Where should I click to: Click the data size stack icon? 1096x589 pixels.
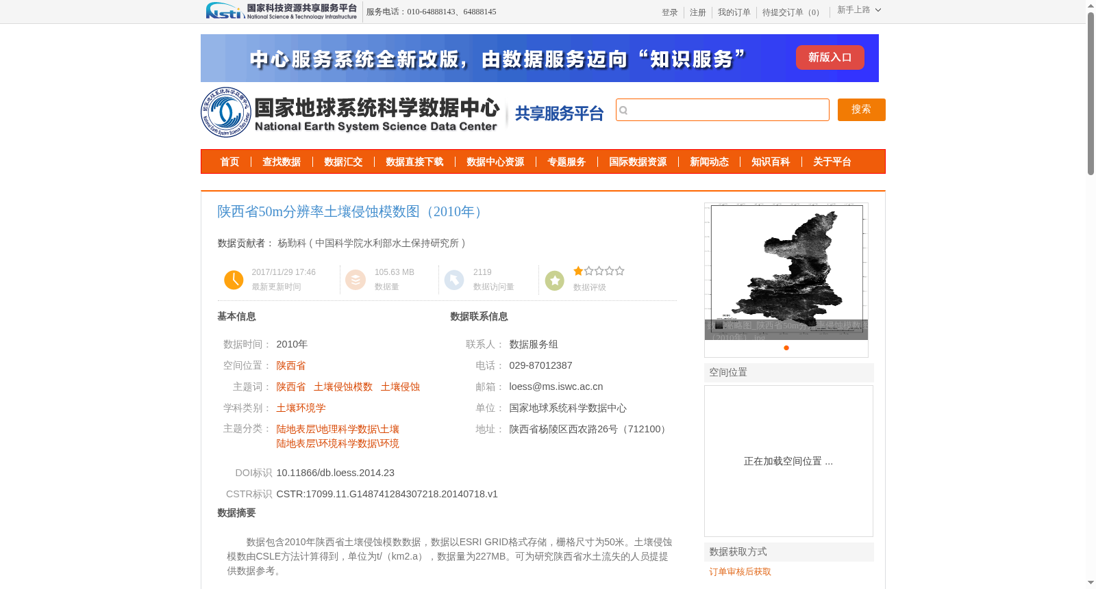[x=356, y=280]
